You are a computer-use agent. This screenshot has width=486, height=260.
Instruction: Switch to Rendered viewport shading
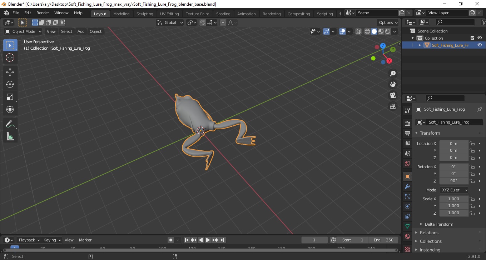coord(388,31)
